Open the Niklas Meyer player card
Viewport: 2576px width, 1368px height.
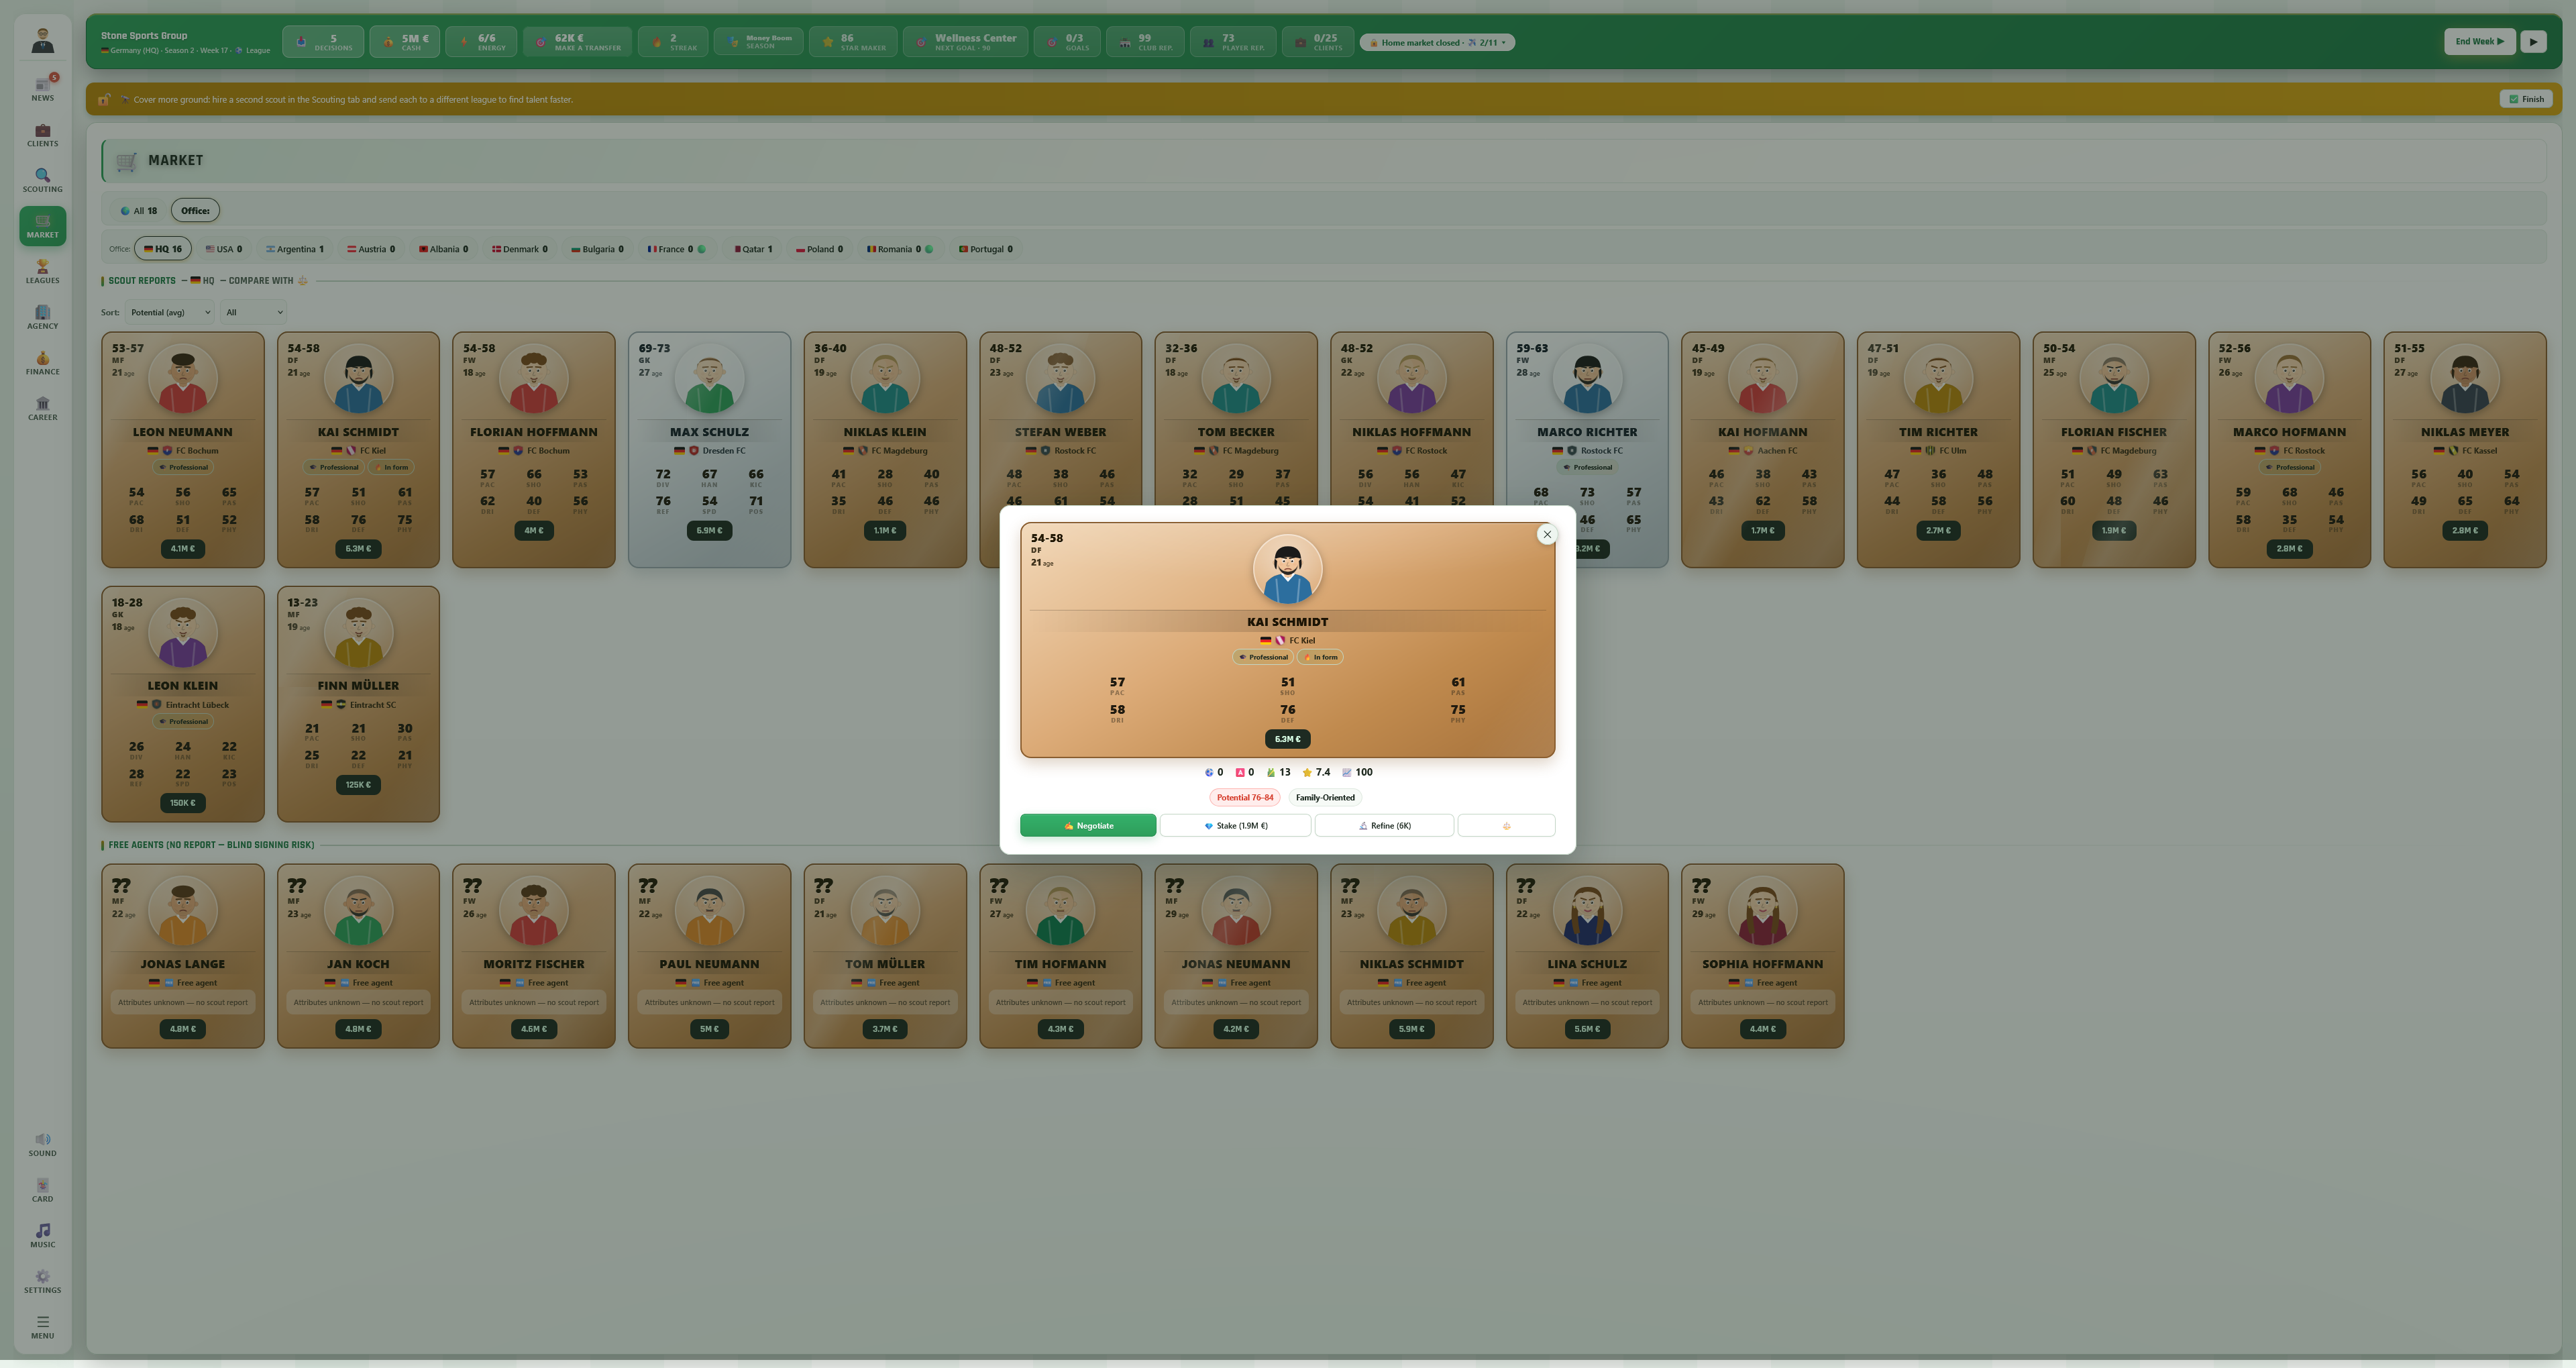tap(2465, 450)
